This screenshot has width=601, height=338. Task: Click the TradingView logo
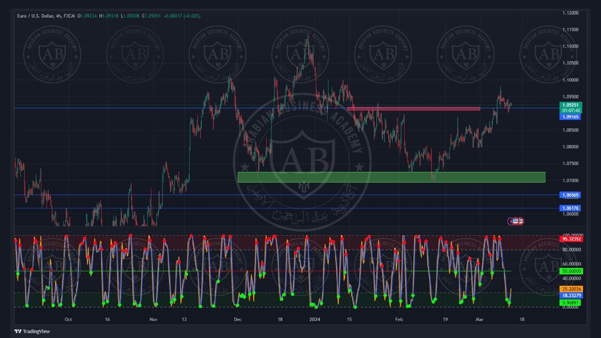pos(32,331)
